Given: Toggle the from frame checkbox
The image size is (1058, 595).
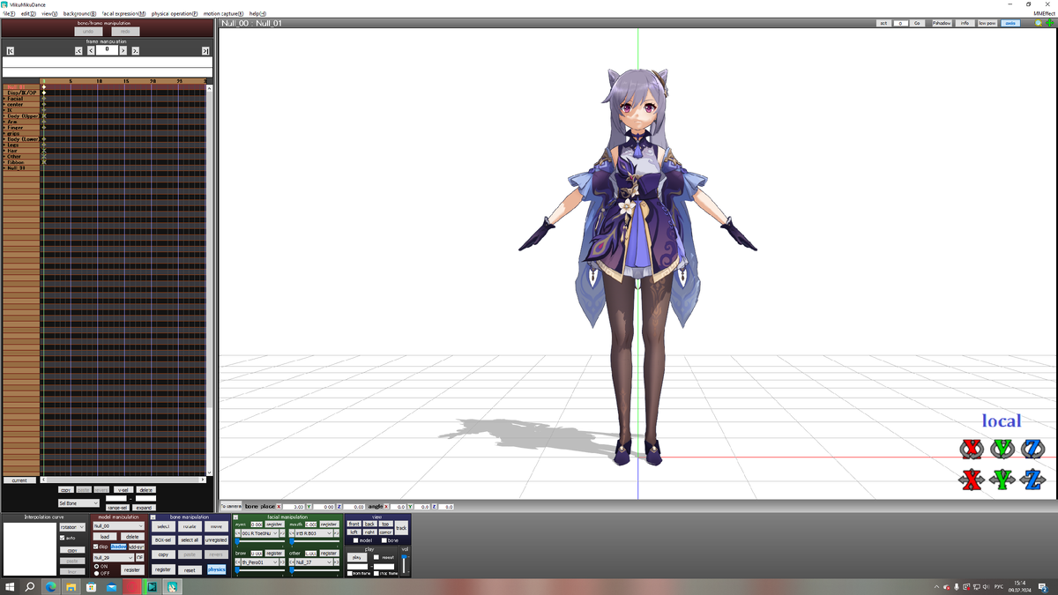Looking at the screenshot, I should click(x=350, y=573).
